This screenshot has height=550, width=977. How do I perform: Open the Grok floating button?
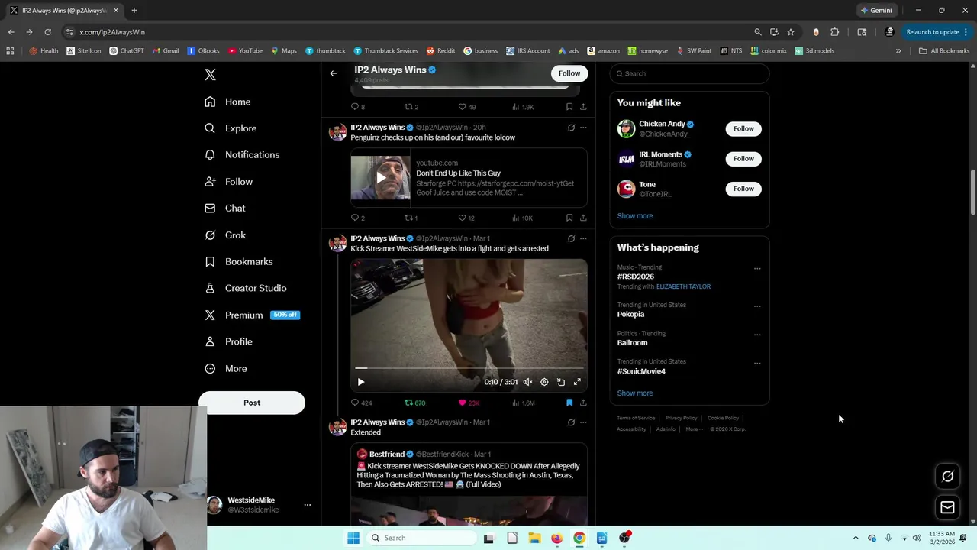click(x=947, y=477)
